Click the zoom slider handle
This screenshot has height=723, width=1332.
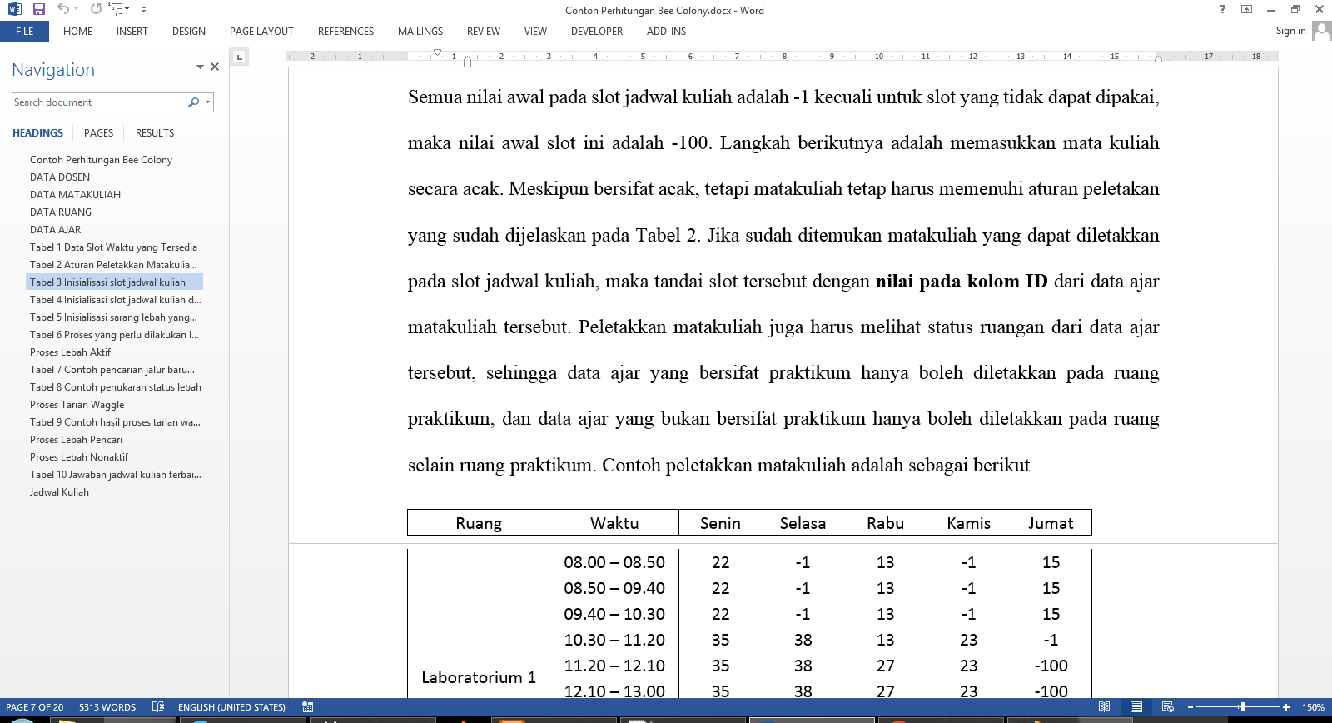tap(1242, 707)
